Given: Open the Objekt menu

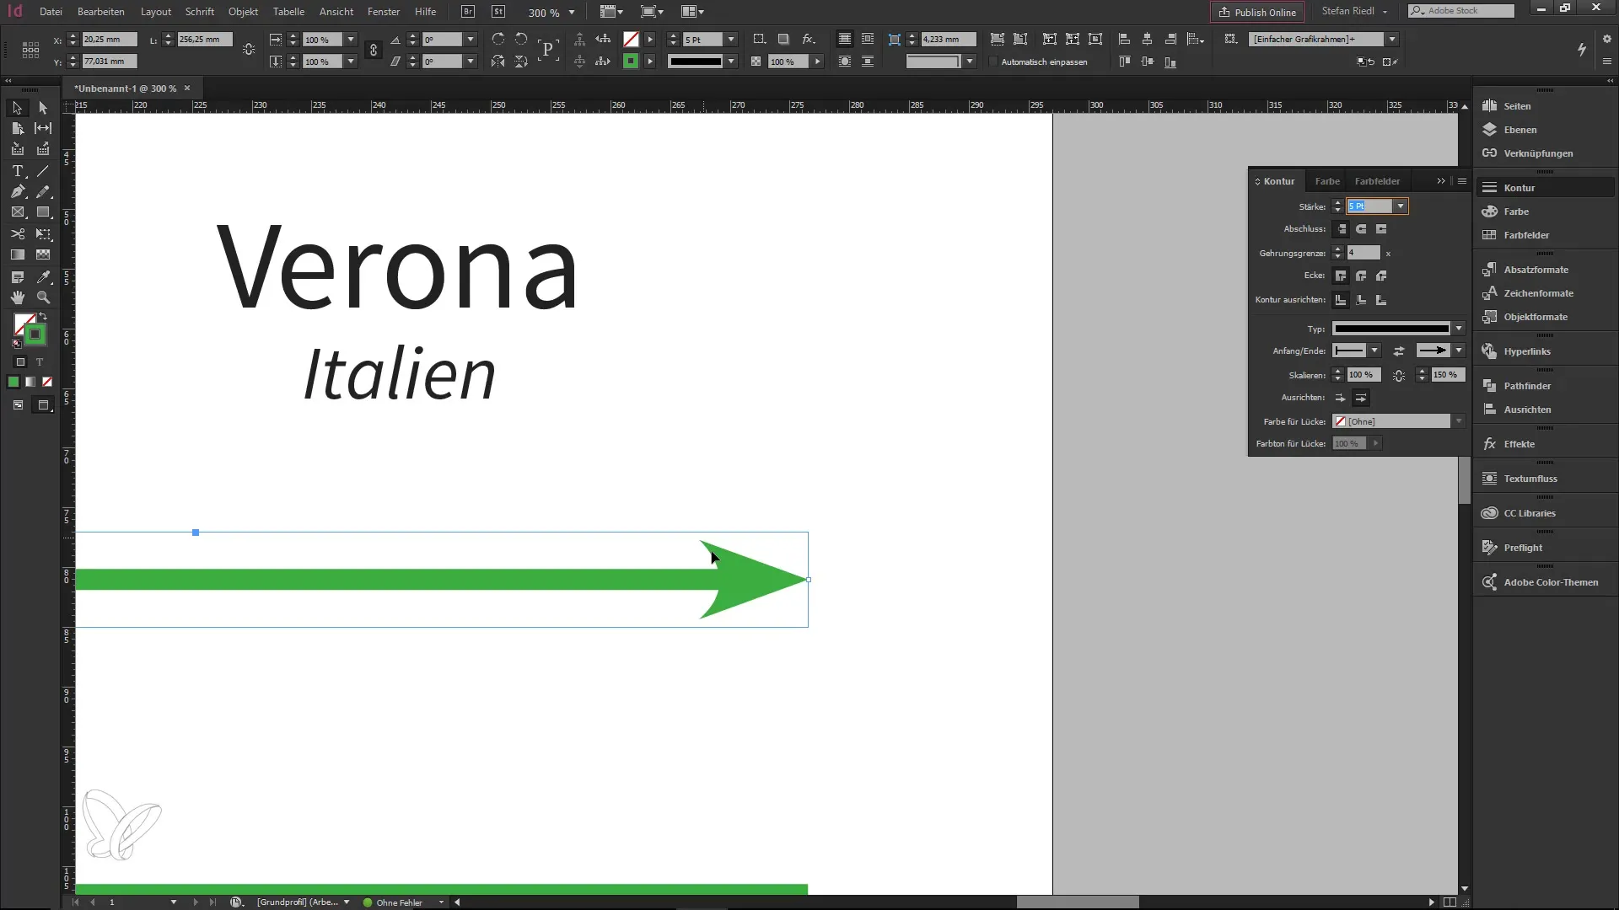Looking at the screenshot, I should [243, 12].
